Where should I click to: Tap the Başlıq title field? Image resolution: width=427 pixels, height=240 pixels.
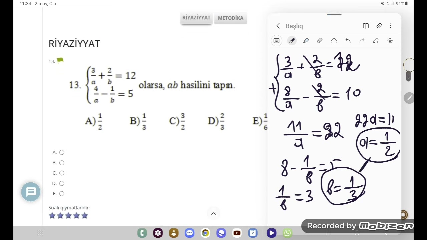(294, 26)
